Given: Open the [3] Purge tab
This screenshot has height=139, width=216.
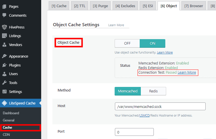Looking at the screenshot, I should coord(100,6).
